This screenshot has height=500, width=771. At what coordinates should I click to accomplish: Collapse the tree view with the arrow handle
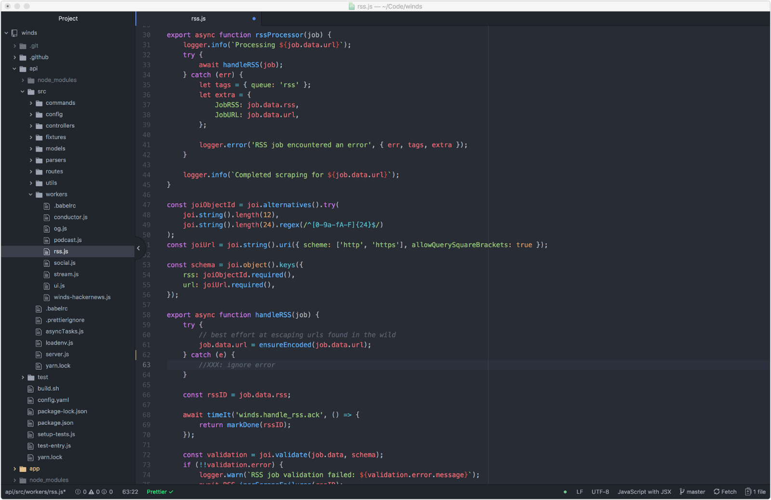click(x=138, y=248)
